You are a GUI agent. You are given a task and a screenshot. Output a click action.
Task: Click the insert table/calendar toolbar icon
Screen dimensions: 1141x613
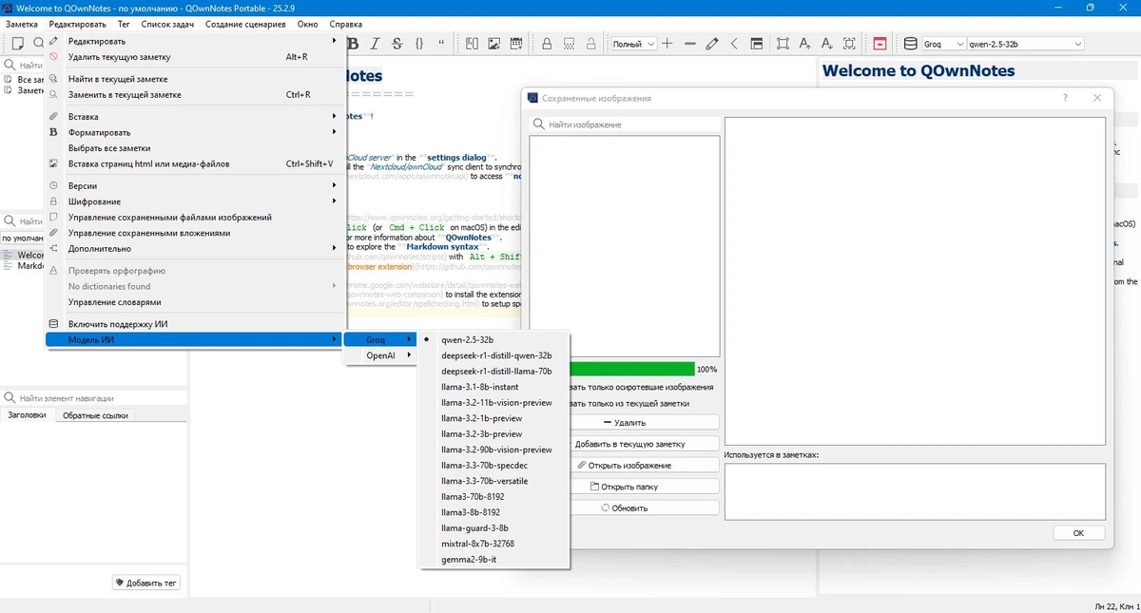pyautogui.click(x=516, y=43)
